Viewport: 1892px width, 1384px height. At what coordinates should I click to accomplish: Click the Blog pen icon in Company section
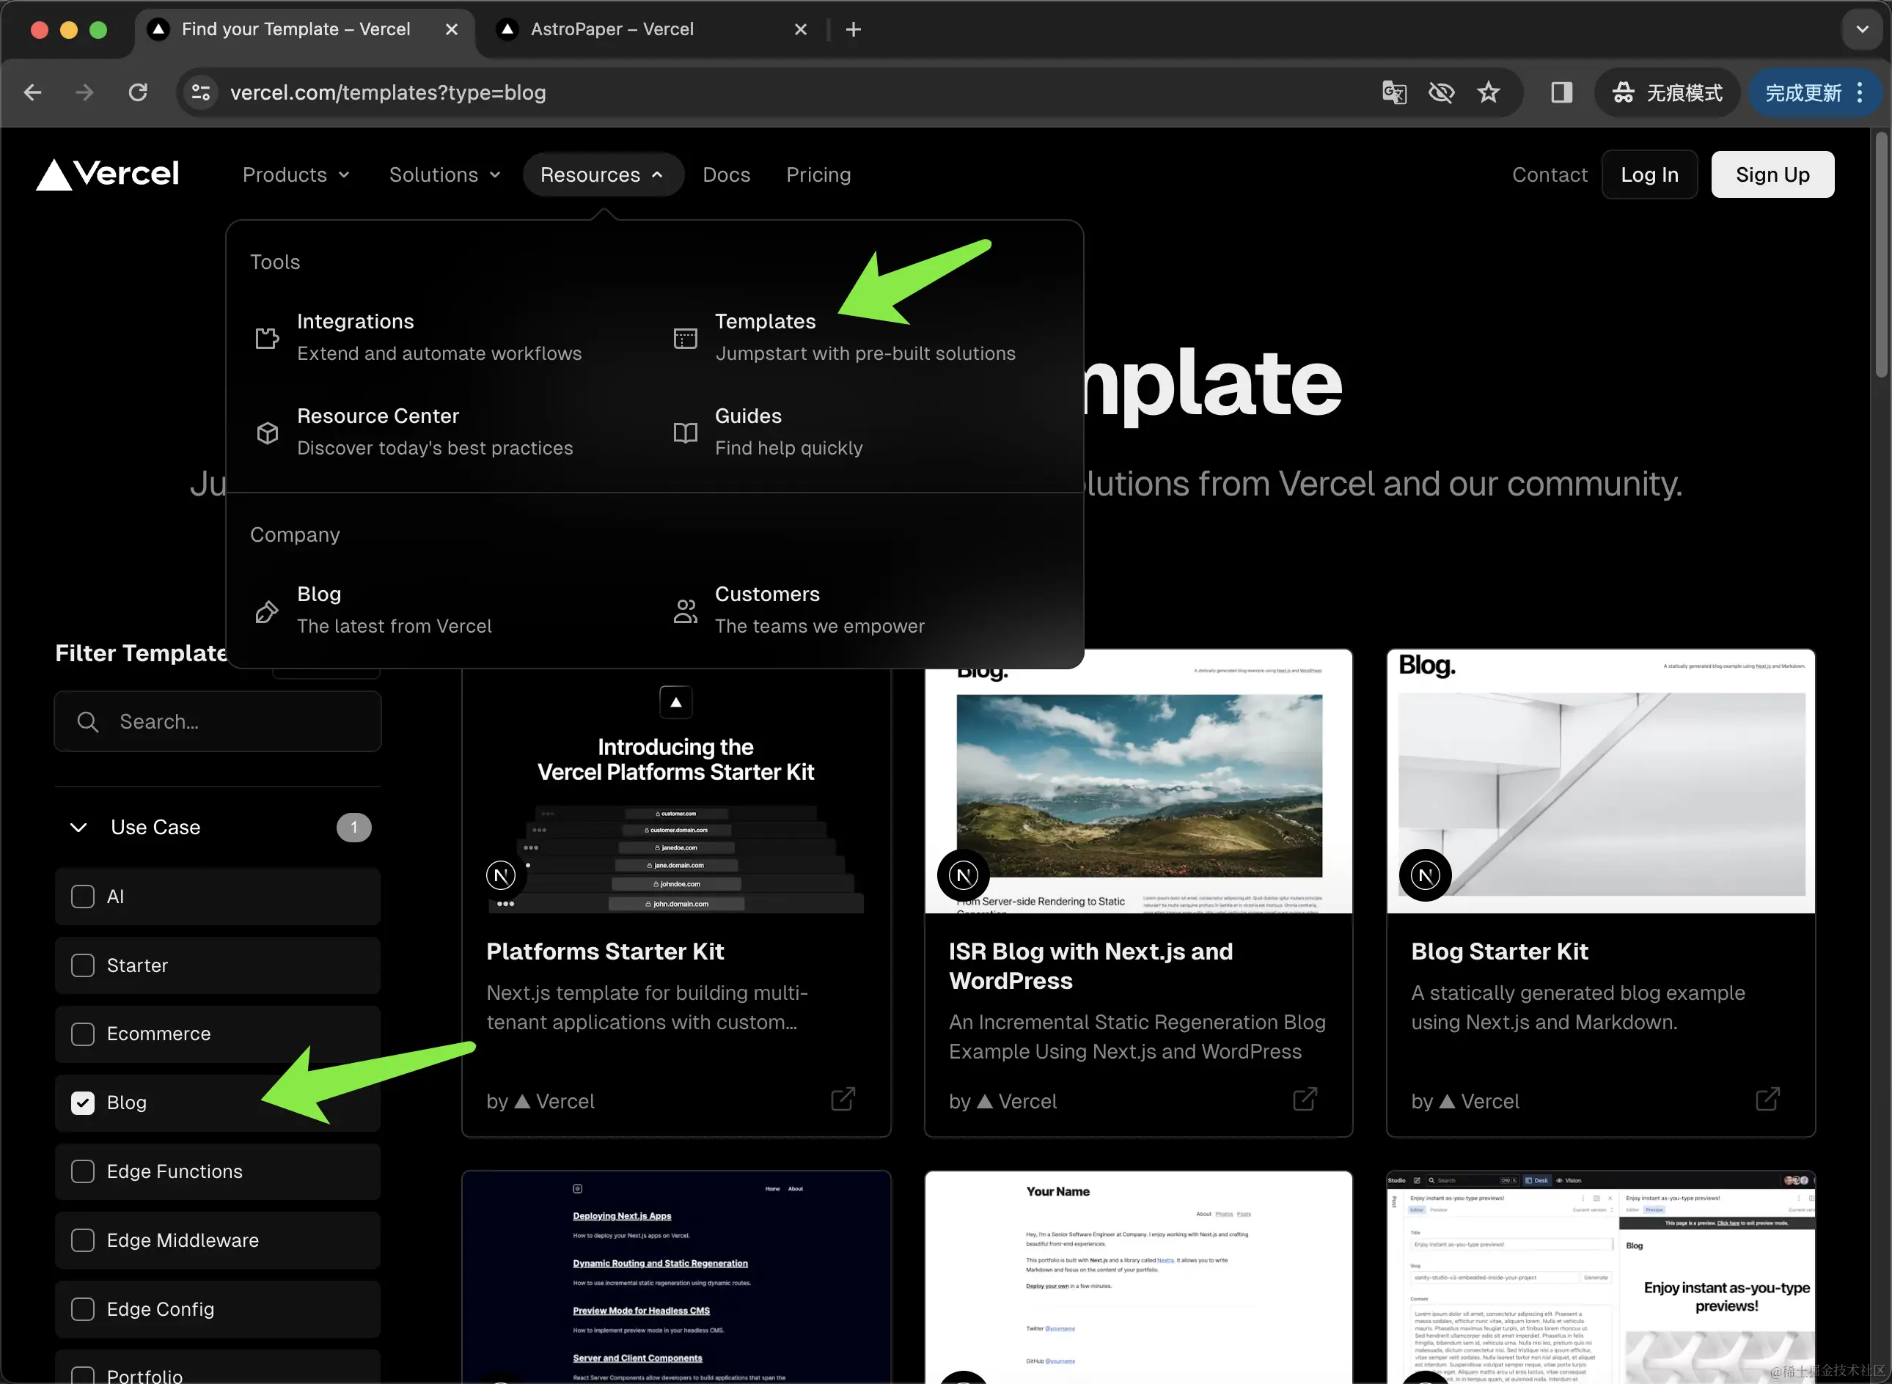pos(266,611)
